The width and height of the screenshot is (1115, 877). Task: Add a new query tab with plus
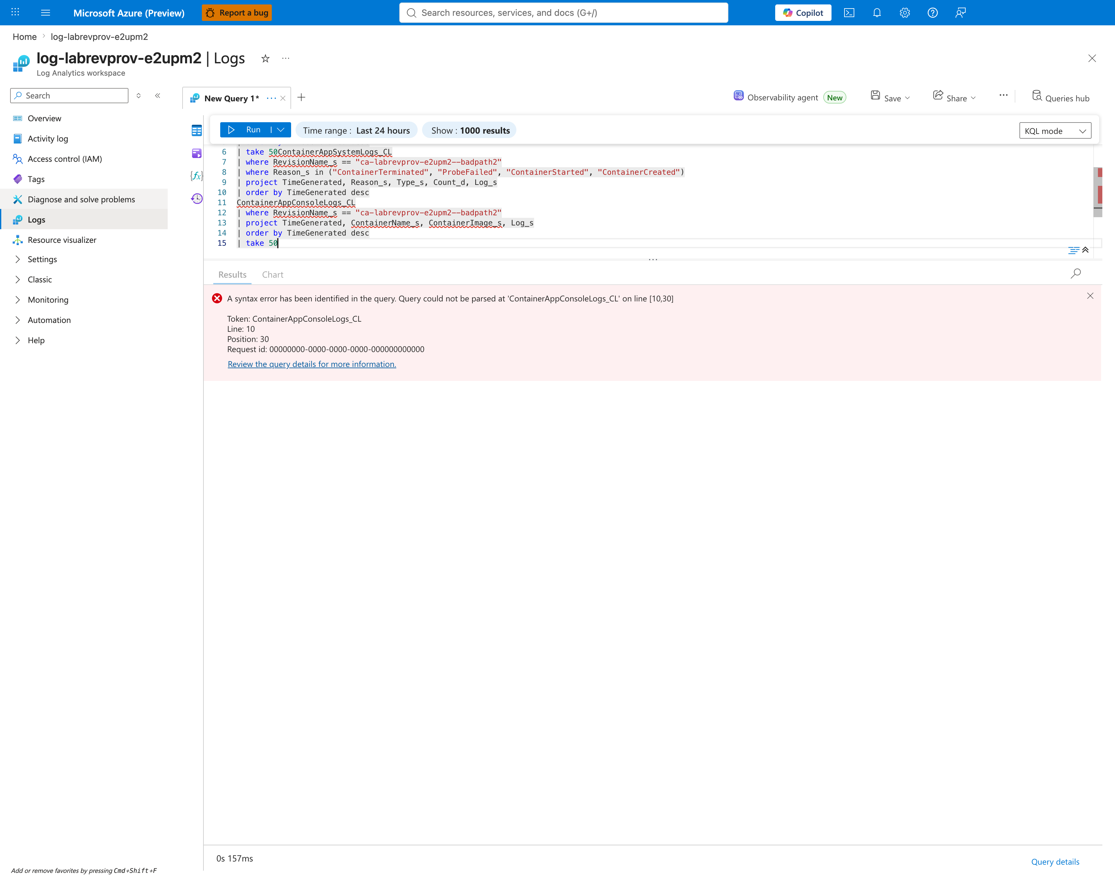[x=301, y=98]
